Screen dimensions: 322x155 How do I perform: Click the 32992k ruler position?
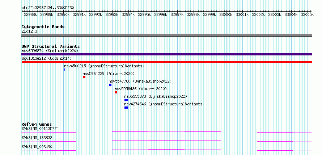coord(96,14)
